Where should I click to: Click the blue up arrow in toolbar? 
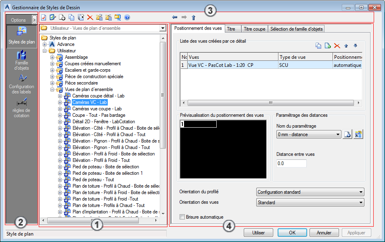click(x=193, y=17)
